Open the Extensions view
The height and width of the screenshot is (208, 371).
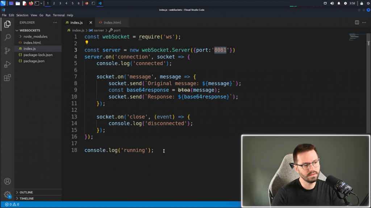[x=7, y=78]
